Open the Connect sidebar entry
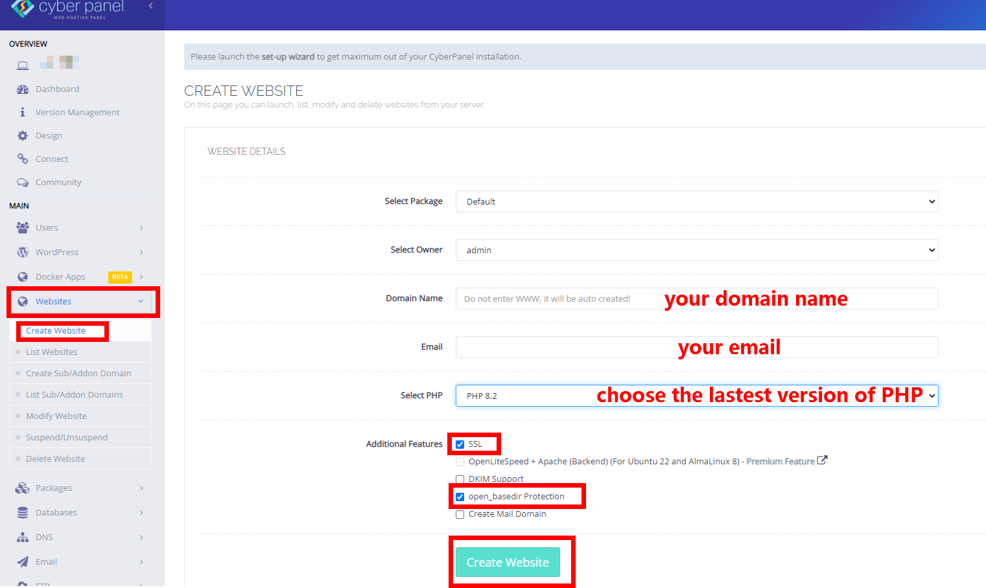986x588 pixels. pyautogui.click(x=52, y=159)
